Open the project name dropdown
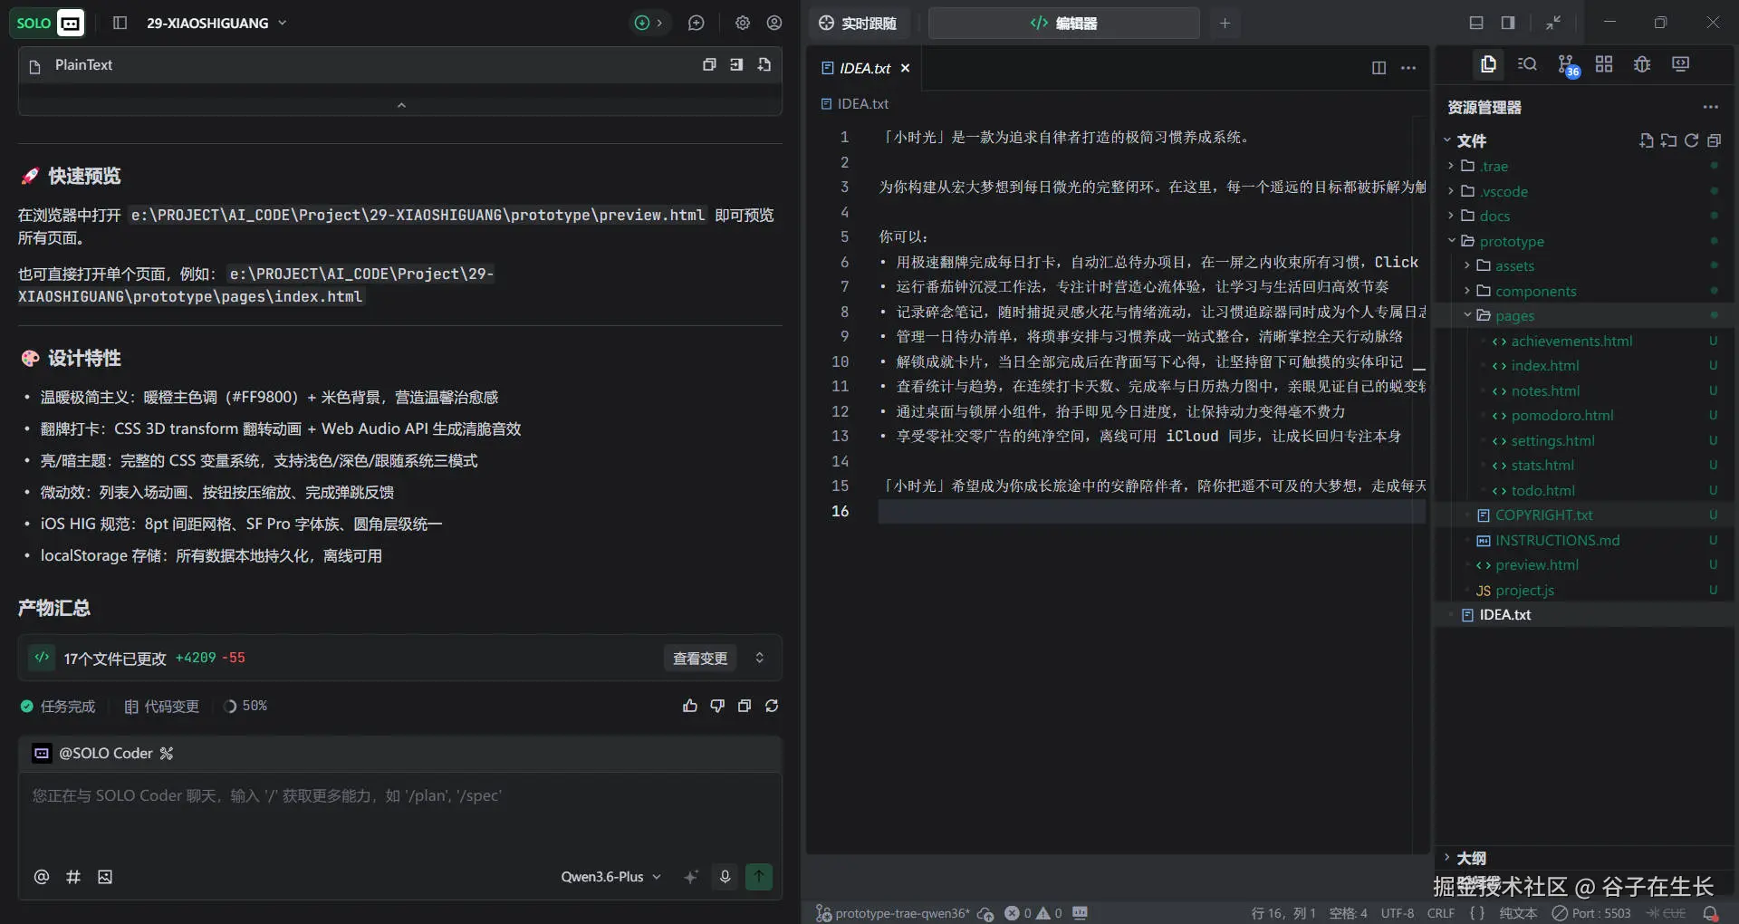Screen dimensions: 1739x924 pos(216,23)
